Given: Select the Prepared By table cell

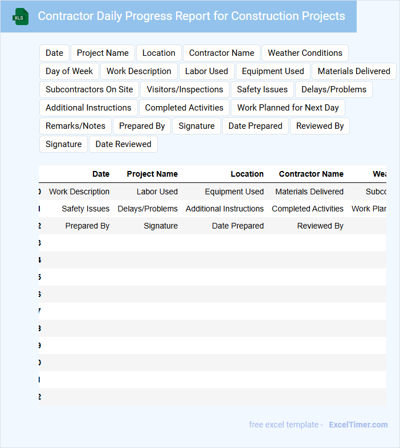Looking at the screenshot, I should click(x=87, y=226).
